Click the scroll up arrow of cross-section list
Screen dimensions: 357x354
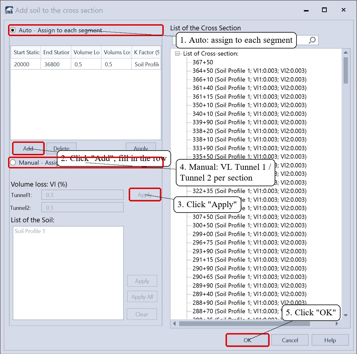click(x=346, y=53)
